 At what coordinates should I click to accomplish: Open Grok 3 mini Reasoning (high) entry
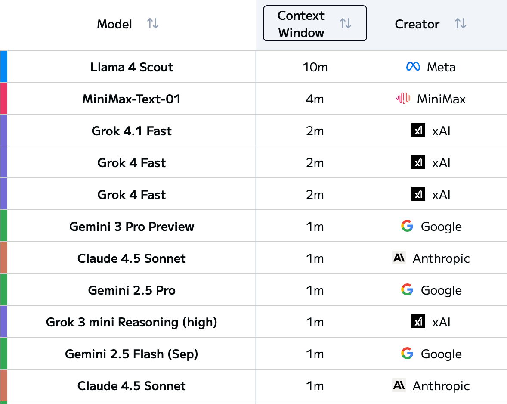(132, 322)
